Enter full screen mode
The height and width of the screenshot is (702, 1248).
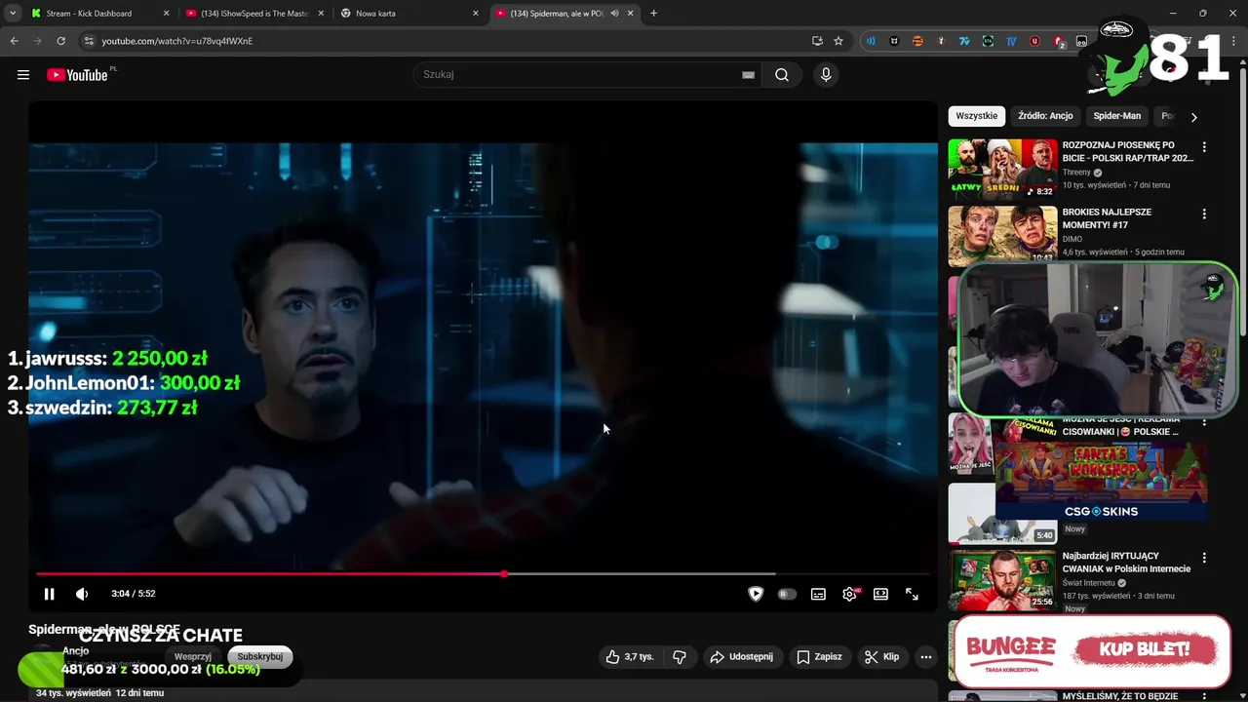click(912, 594)
